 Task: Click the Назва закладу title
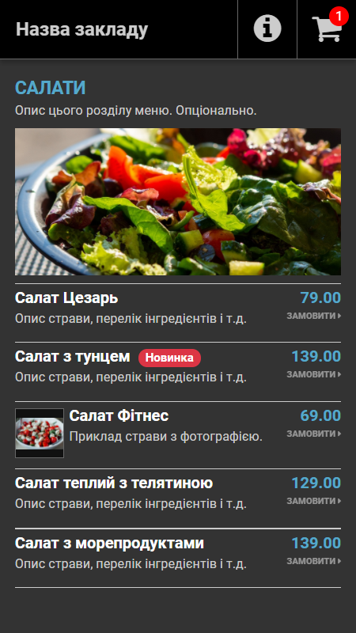(x=82, y=29)
